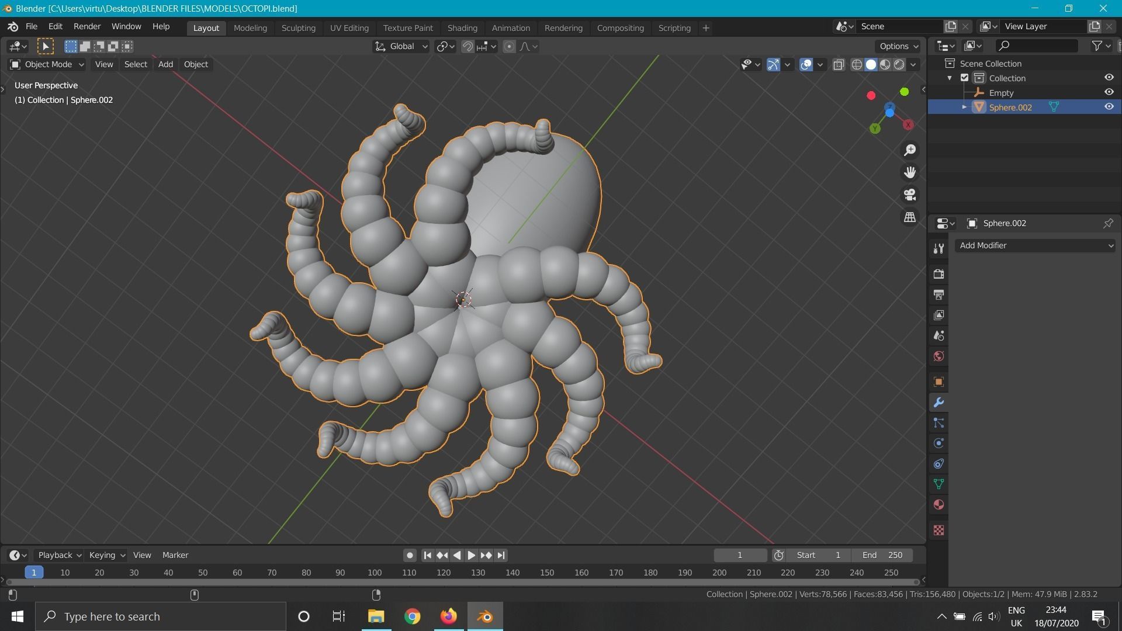Screen dimensions: 1122x631
Task: Switch to rendered viewport shading
Action: point(899,65)
